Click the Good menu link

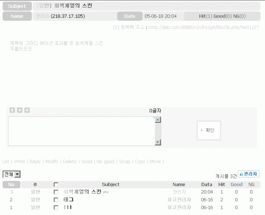tap(87, 162)
